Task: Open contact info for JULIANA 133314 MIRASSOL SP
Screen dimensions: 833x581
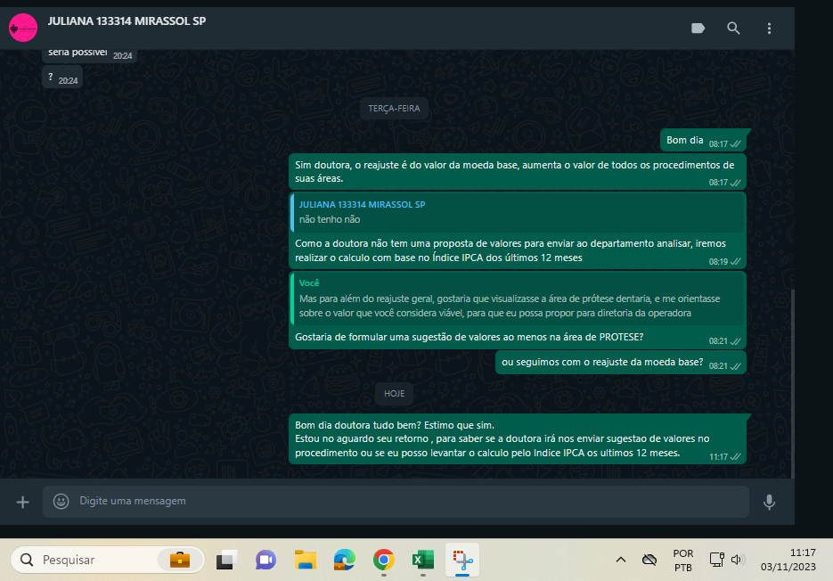Action: click(127, 21)
